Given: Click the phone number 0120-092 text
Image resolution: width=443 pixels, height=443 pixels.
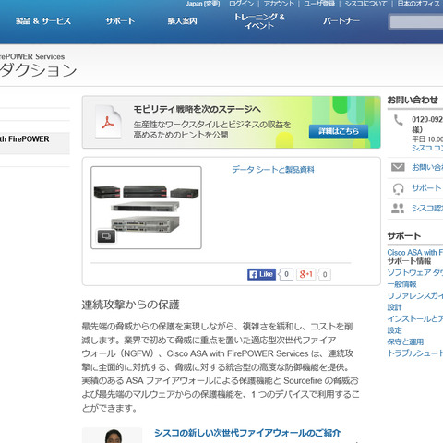Looking at the screenshot, I should tap(427, 119).
